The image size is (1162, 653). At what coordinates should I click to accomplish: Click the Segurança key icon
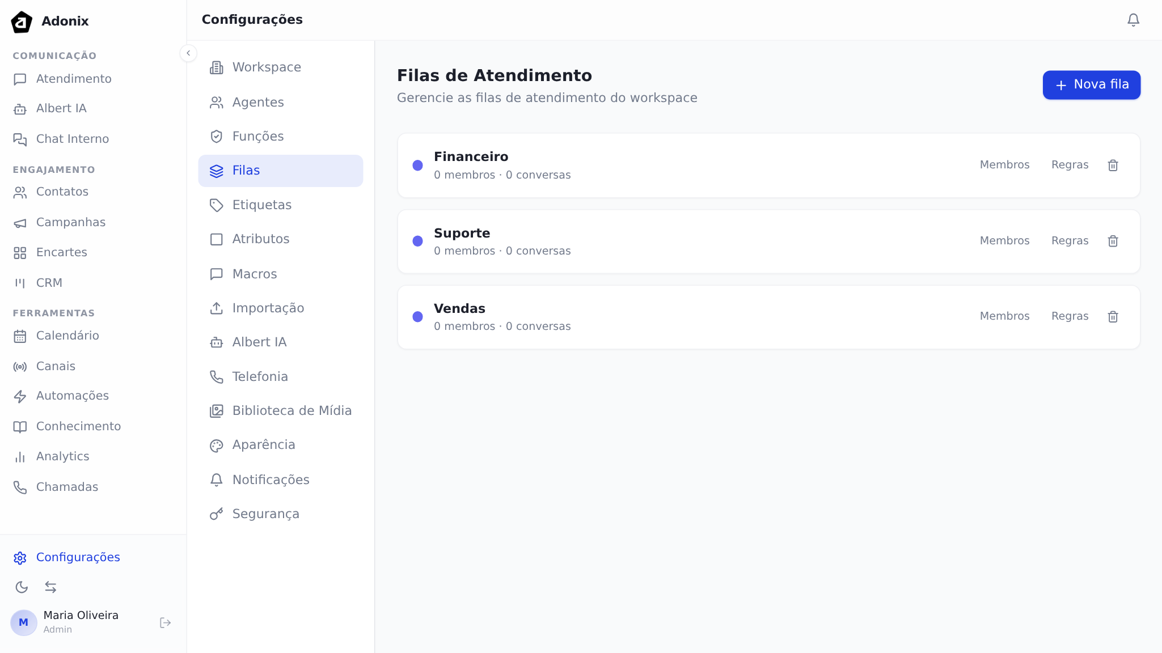[217, 514]
